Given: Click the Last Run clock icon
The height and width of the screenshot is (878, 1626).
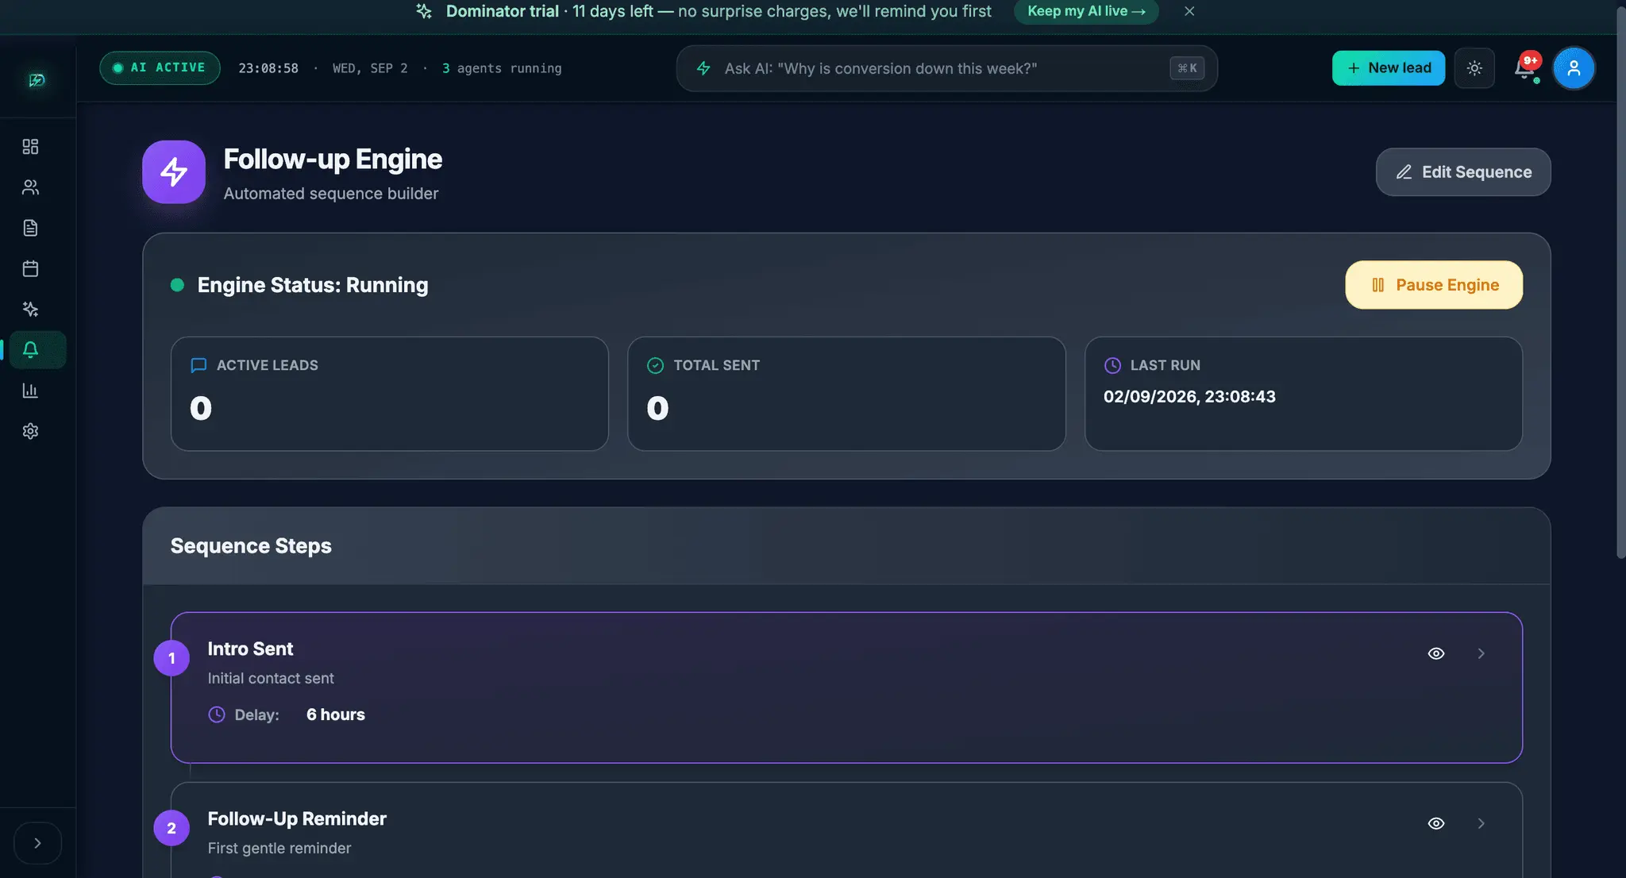Looking at the screenshot, I should tap(1112, 365).
